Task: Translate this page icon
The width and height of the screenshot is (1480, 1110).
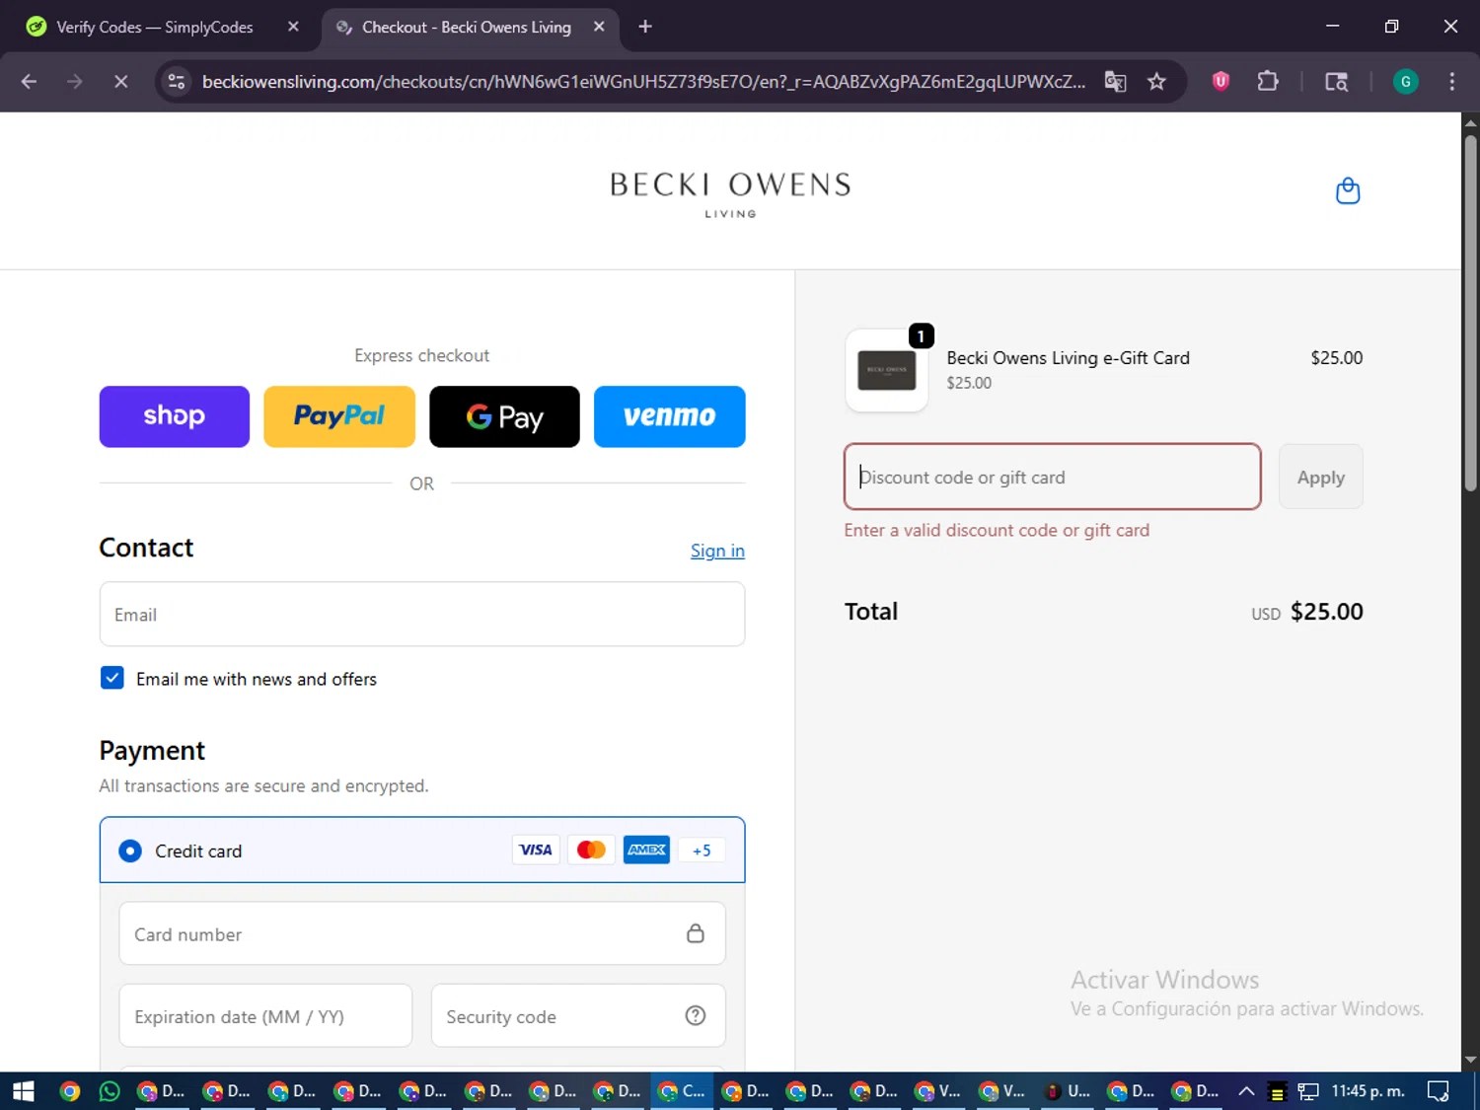Action: tap(1116, 82)
